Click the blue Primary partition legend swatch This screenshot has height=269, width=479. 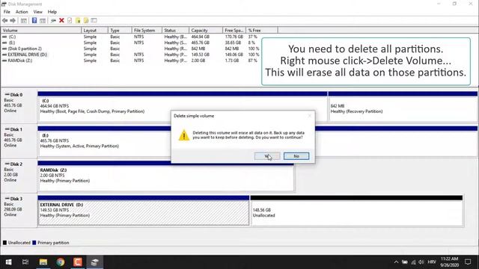tap(34, 243)
